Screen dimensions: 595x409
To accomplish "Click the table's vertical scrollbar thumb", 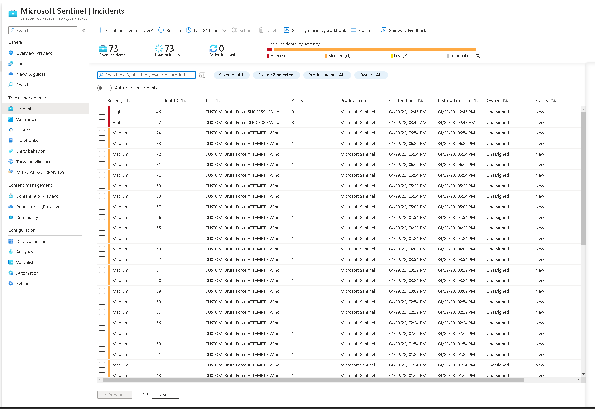I will click(x=583, y=178).
